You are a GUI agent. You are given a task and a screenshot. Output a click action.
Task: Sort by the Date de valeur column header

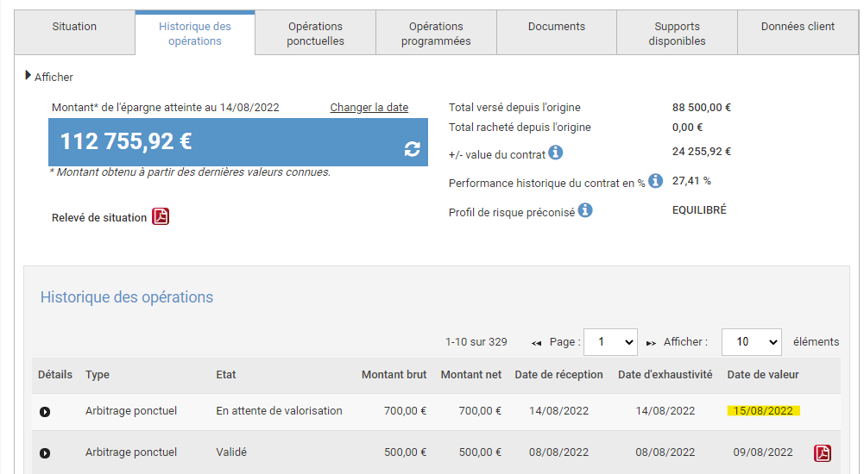tap(763, 375)
